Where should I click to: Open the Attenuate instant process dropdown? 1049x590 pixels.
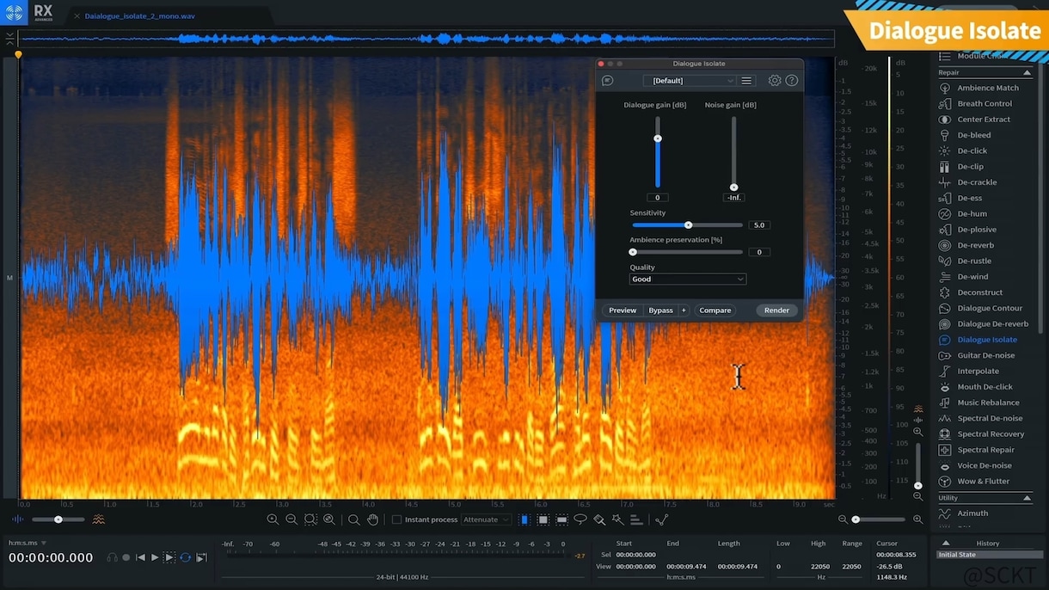click(x=487, y=519)
